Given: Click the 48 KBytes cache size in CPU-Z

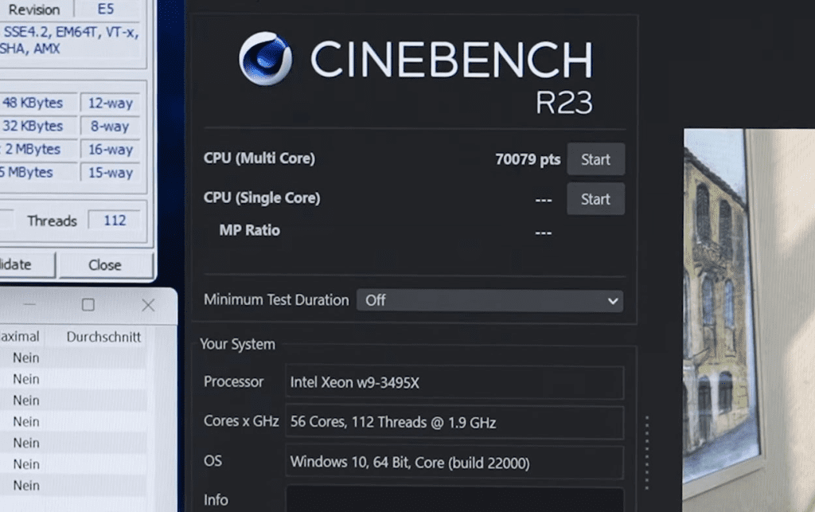Looking at the screenshot, I should 33,103.
